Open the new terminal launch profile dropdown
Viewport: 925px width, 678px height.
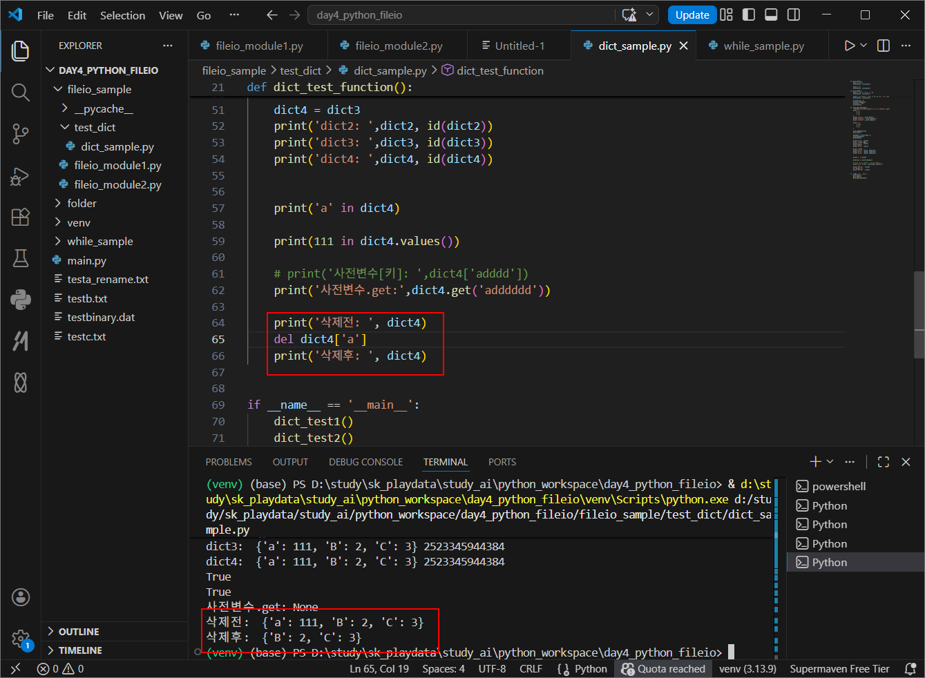[830, 461]
